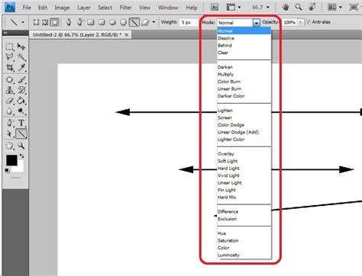This screenshot has width=362, height=276.
Task: Choose Multiply blend mode
Action: (244, 74)
